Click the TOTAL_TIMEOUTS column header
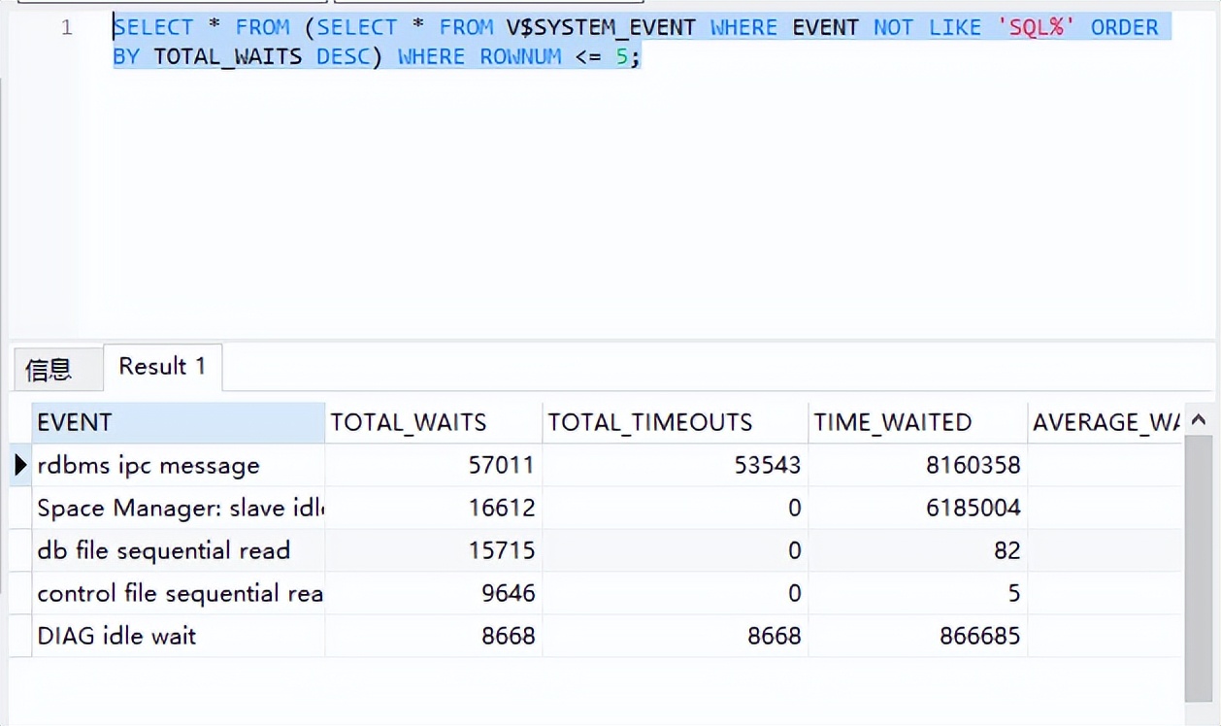 [x=675, y=422]
